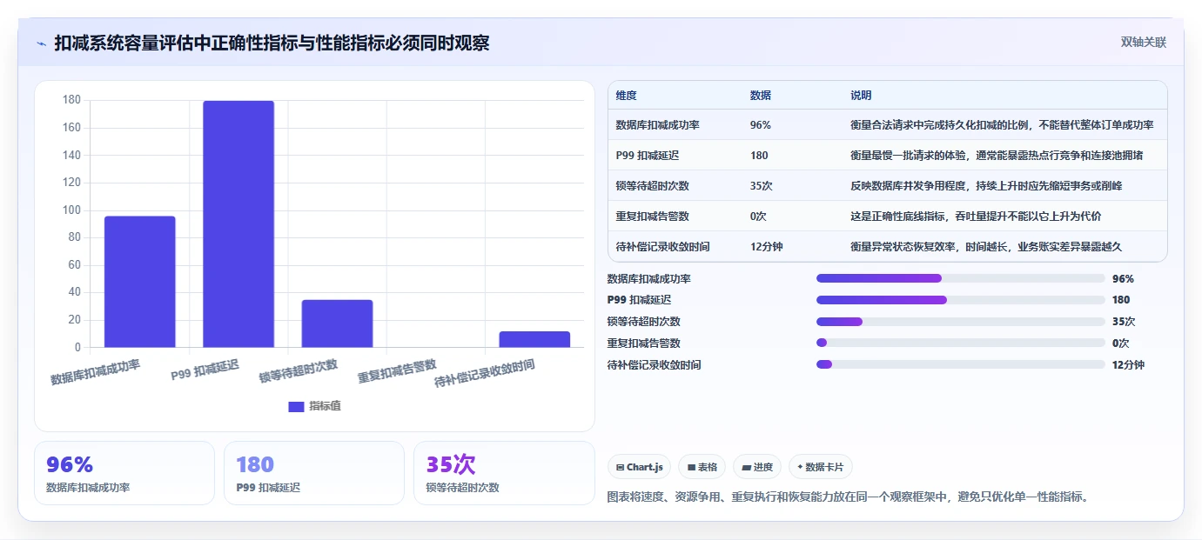Click the description starting 这是正确性底线指标
The height and width of the screenshot is (540, 1202).
tap(976, 217)
